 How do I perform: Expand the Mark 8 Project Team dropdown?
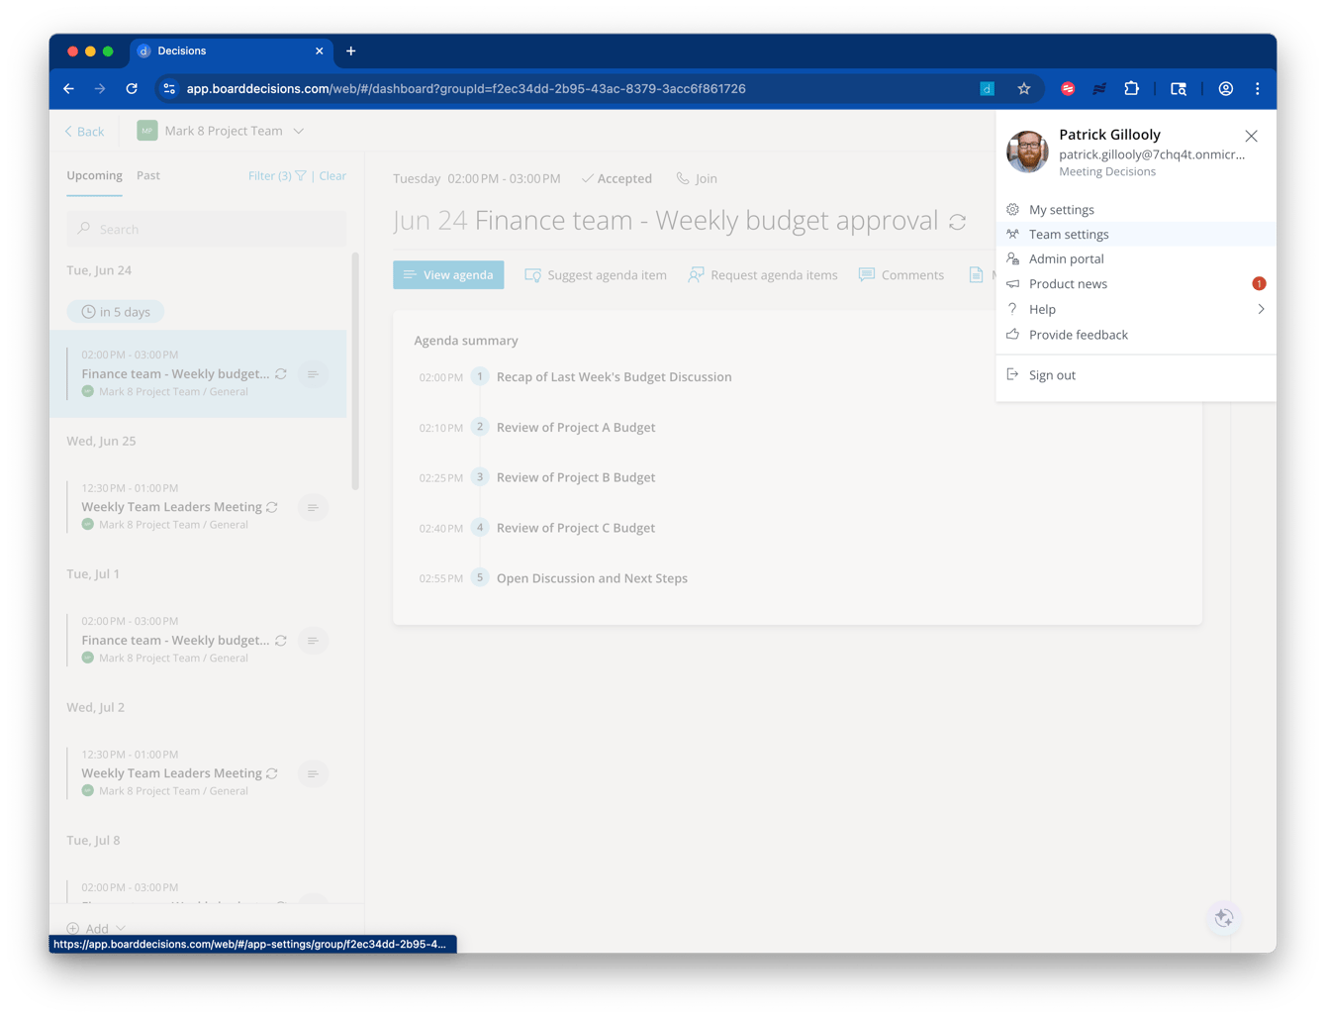click(x=299, y=130)
